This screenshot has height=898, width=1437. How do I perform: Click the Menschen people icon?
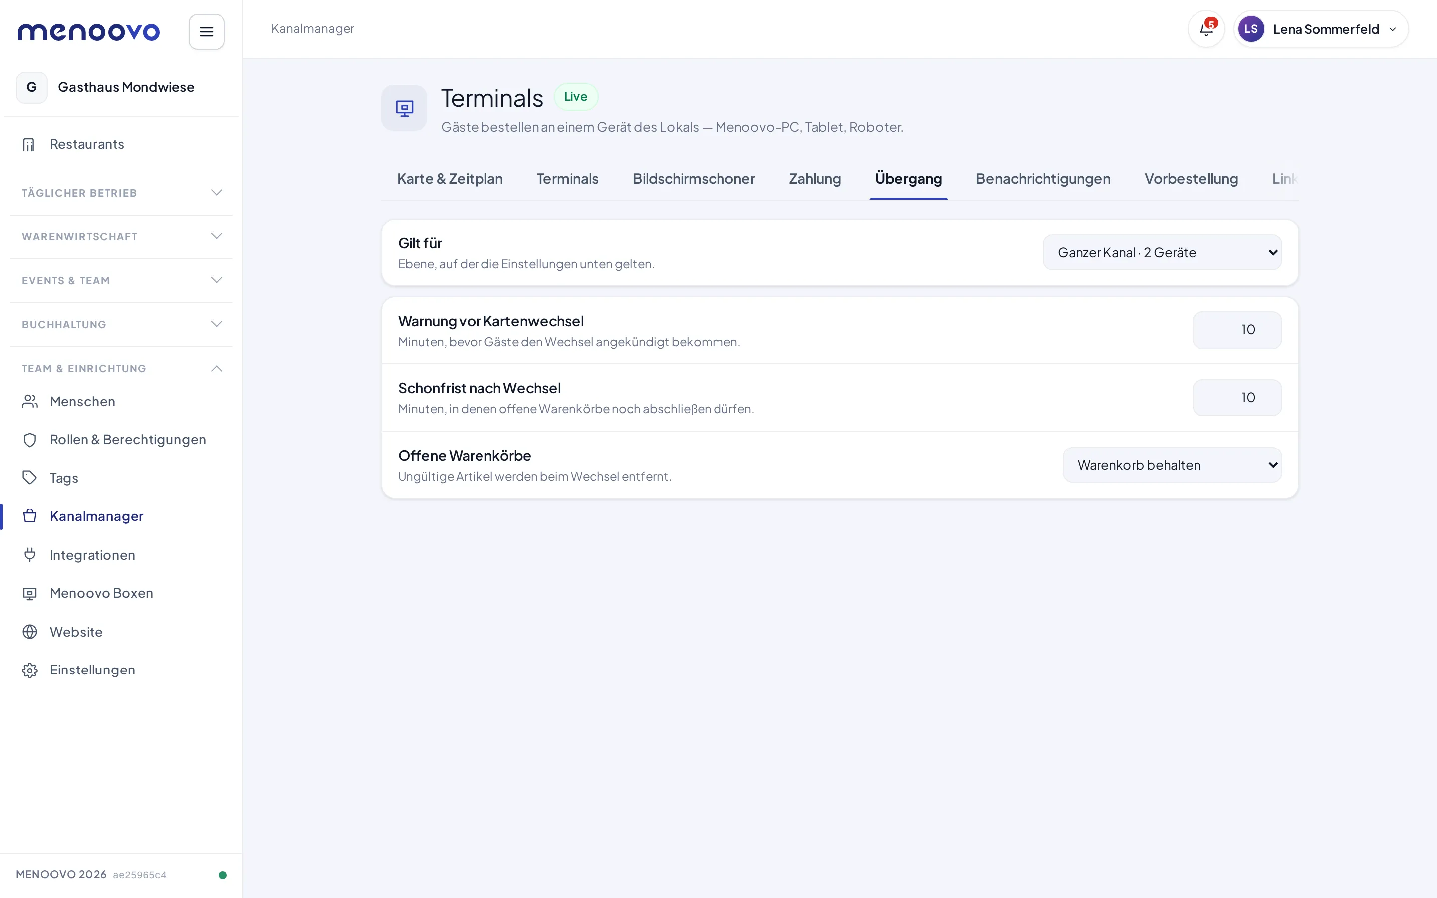coord(30,402)
